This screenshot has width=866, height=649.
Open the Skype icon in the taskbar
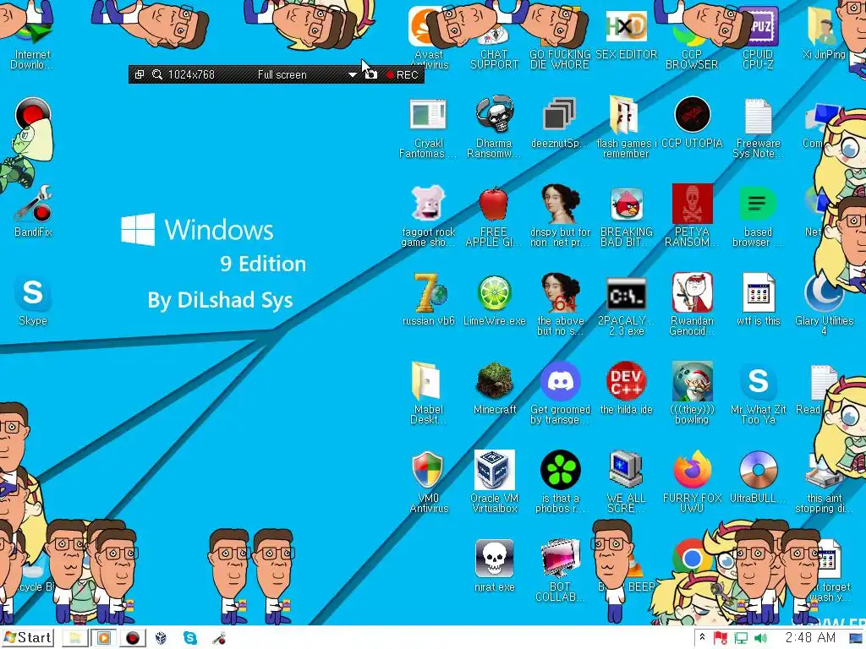[x=190, y=638]
